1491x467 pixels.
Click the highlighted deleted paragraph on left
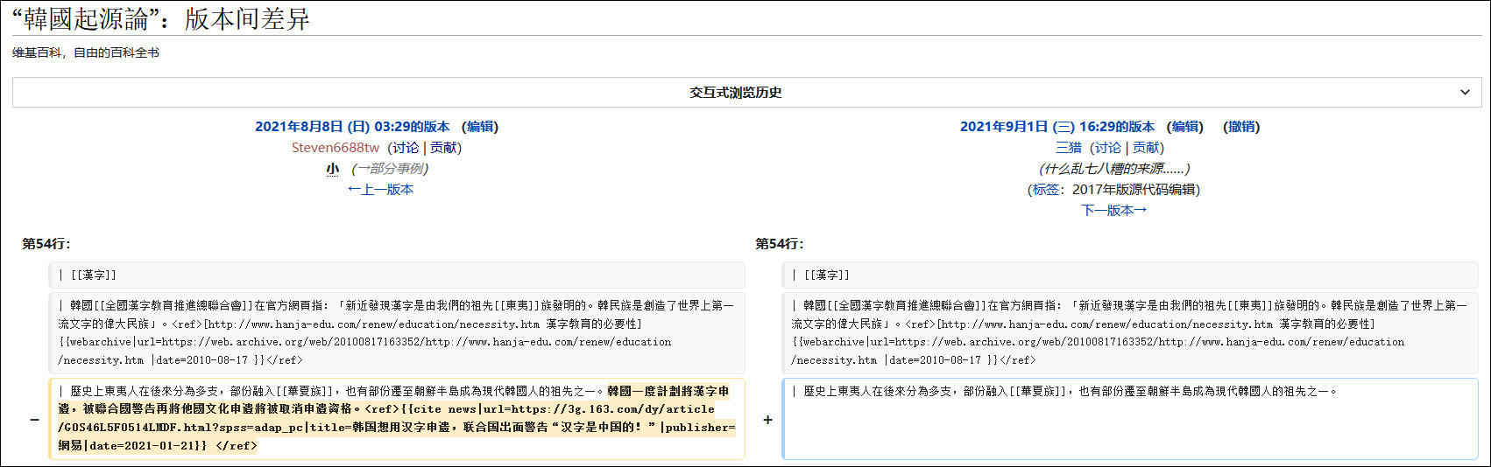(397, 419)
